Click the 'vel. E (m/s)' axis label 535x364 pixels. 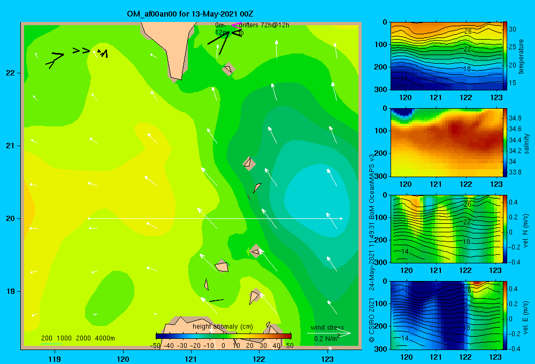526,317
